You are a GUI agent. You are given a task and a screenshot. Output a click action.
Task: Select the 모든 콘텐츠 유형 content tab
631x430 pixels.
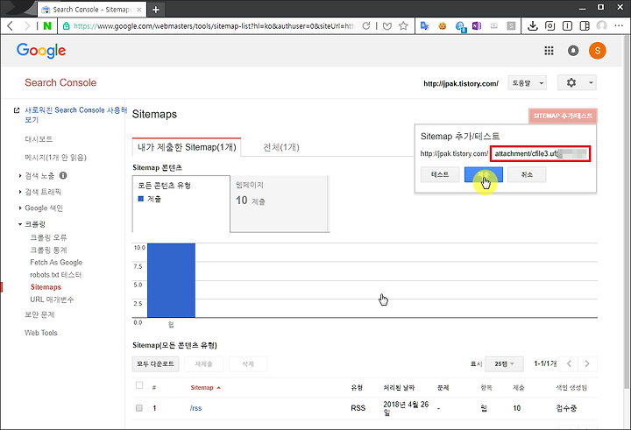coord(181,203)
